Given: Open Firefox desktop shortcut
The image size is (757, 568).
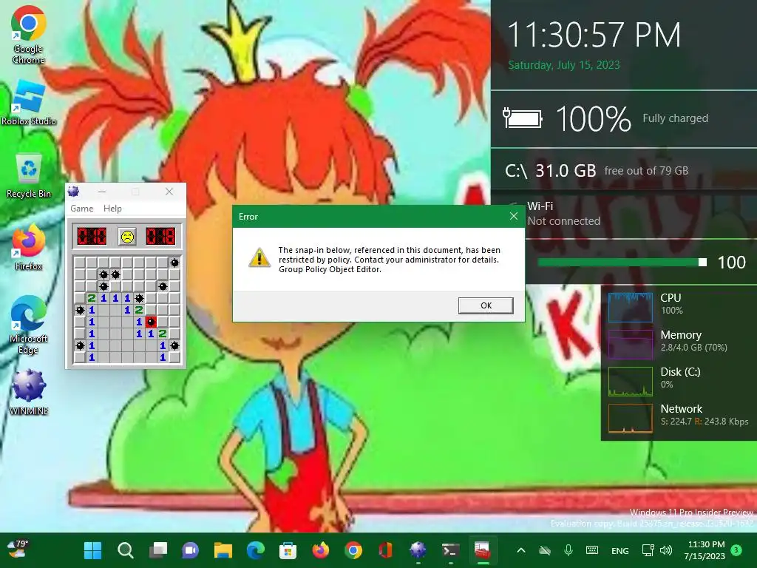Looking at the screenshot, I should pyautogui.click(x=29, y=247).
